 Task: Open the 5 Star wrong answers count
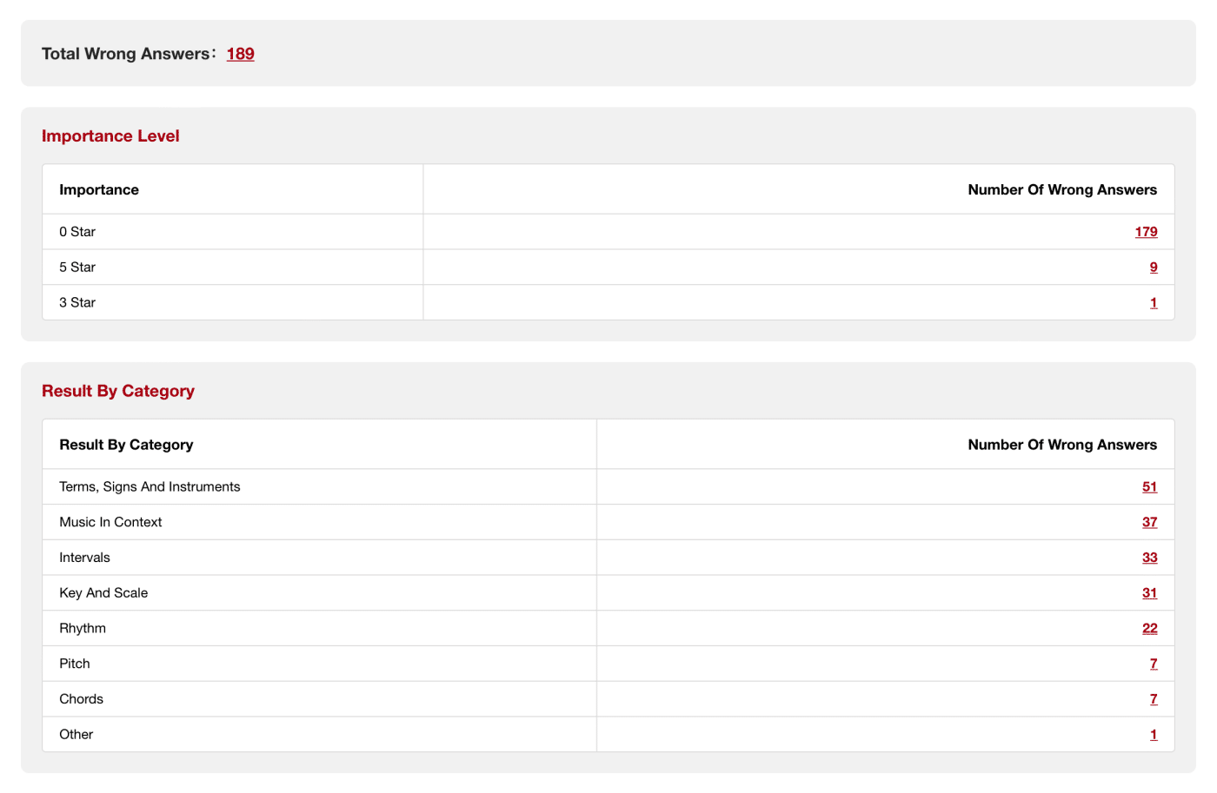tap(1153, 268)
